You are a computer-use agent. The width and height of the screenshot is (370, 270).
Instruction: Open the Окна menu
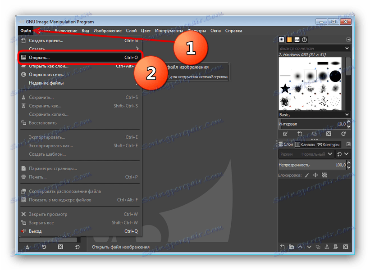215,31
